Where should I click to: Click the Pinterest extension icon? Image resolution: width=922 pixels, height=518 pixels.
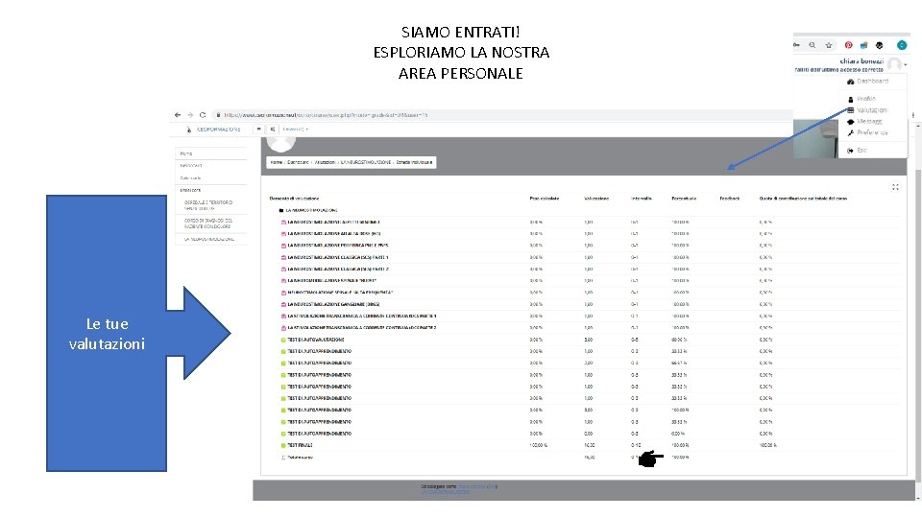(x=848, y=45)
